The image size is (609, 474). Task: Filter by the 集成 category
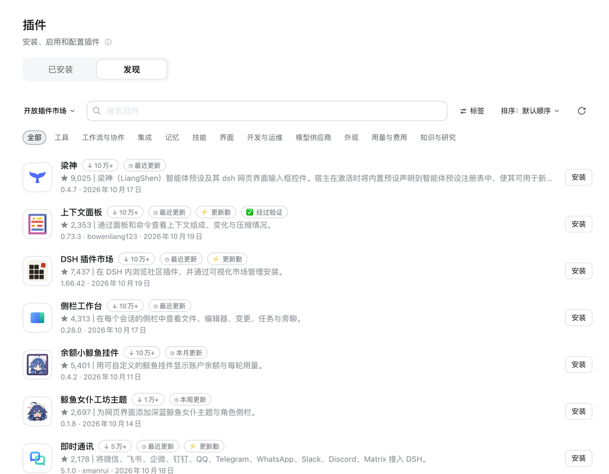tap(145, 137)
